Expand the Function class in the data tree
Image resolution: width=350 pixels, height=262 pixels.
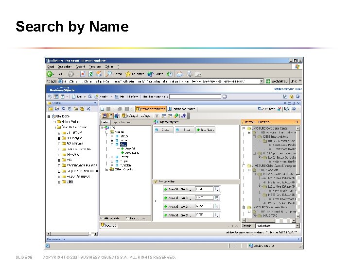[112, 165]
